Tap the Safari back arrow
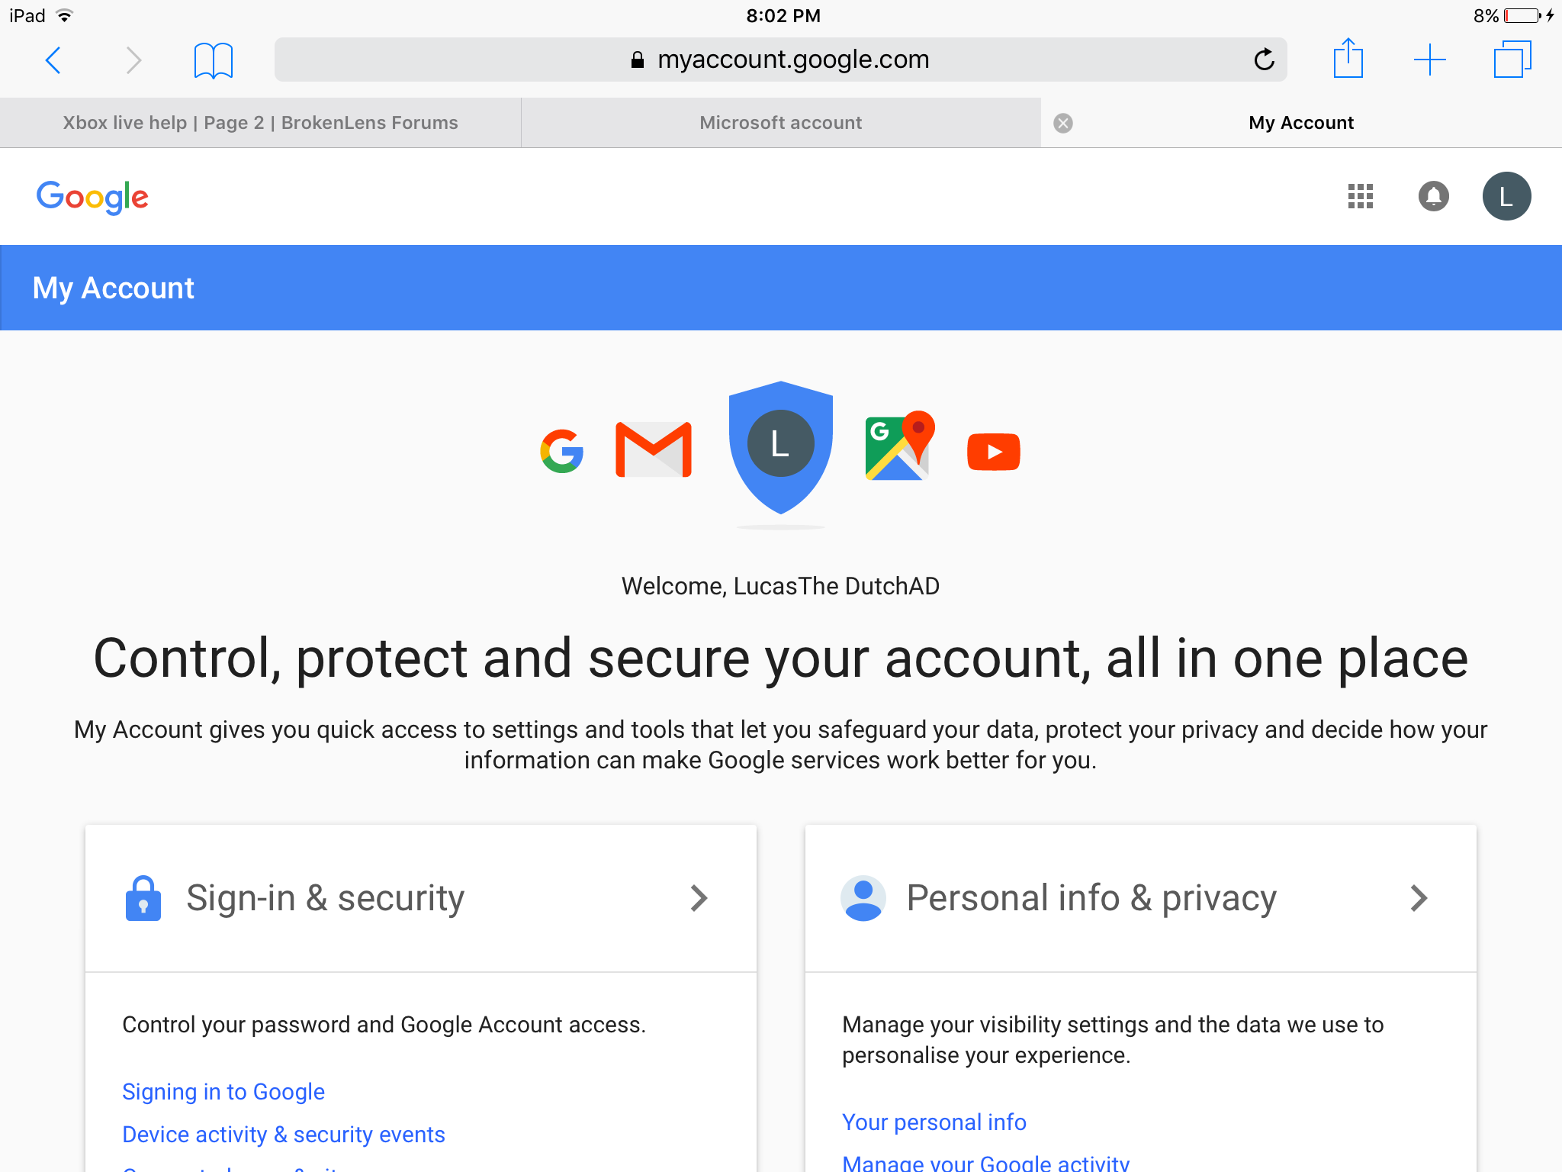Screen dimensions: 1562x1172 click(53, 60)
